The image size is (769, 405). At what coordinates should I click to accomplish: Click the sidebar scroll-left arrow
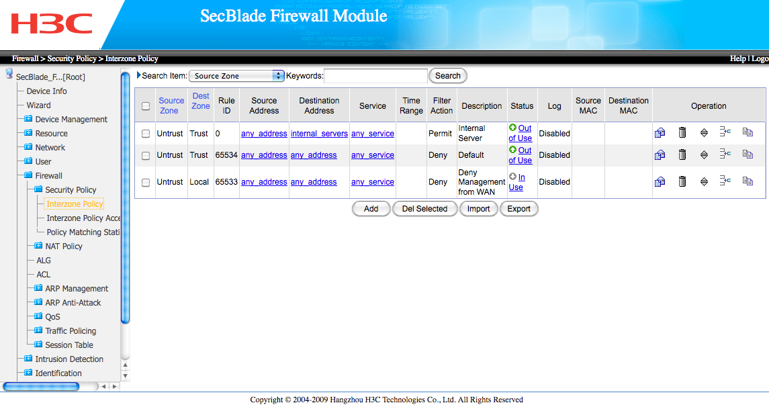[103, 386]
